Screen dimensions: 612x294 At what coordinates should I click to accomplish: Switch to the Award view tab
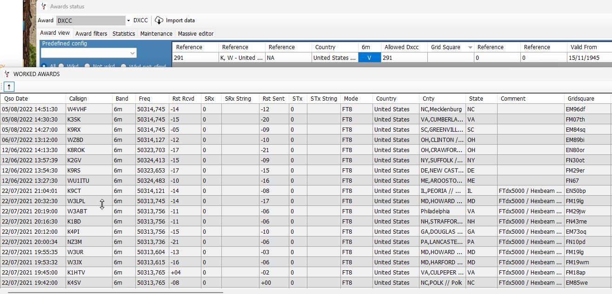tap(55, 33)
